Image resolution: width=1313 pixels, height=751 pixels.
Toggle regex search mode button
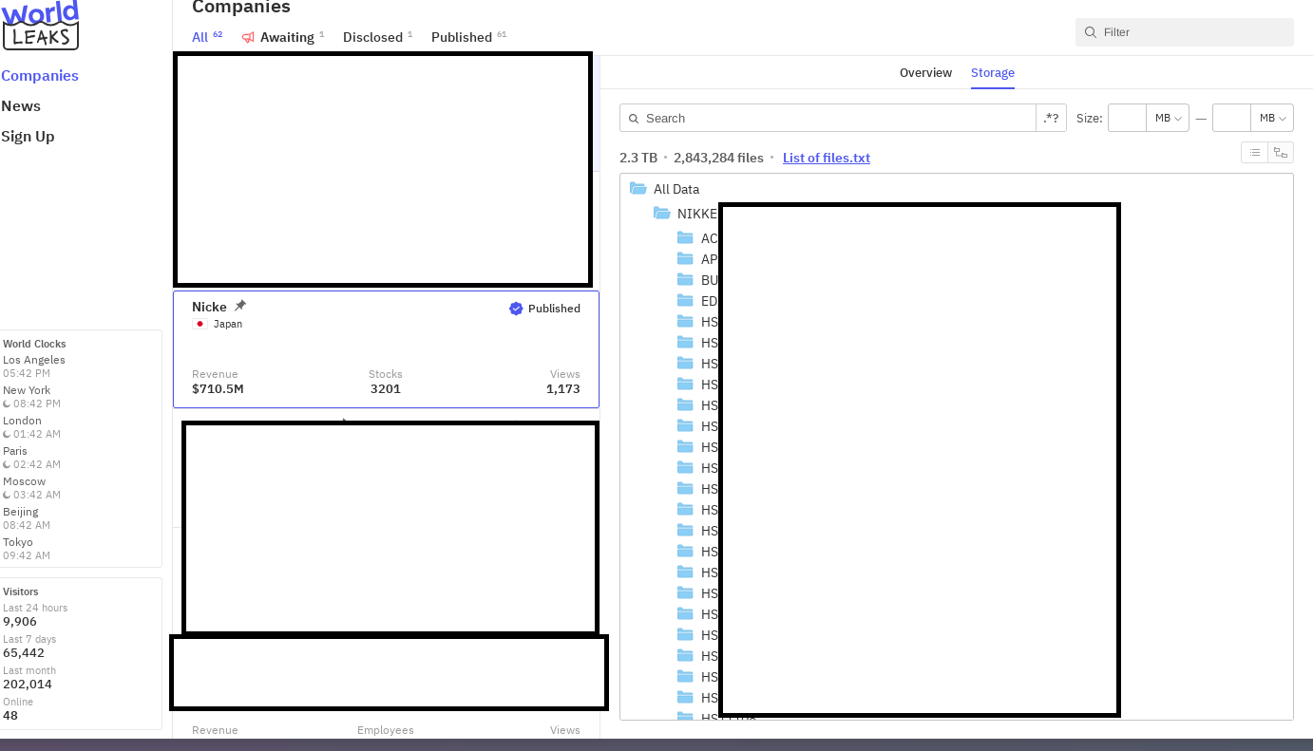[x=1051, y=118]
